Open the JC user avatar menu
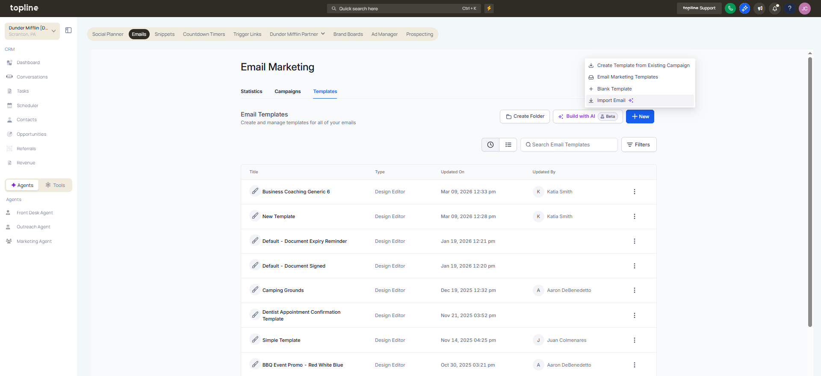Viewport: 821px width, 376px height. click(805, 9)
